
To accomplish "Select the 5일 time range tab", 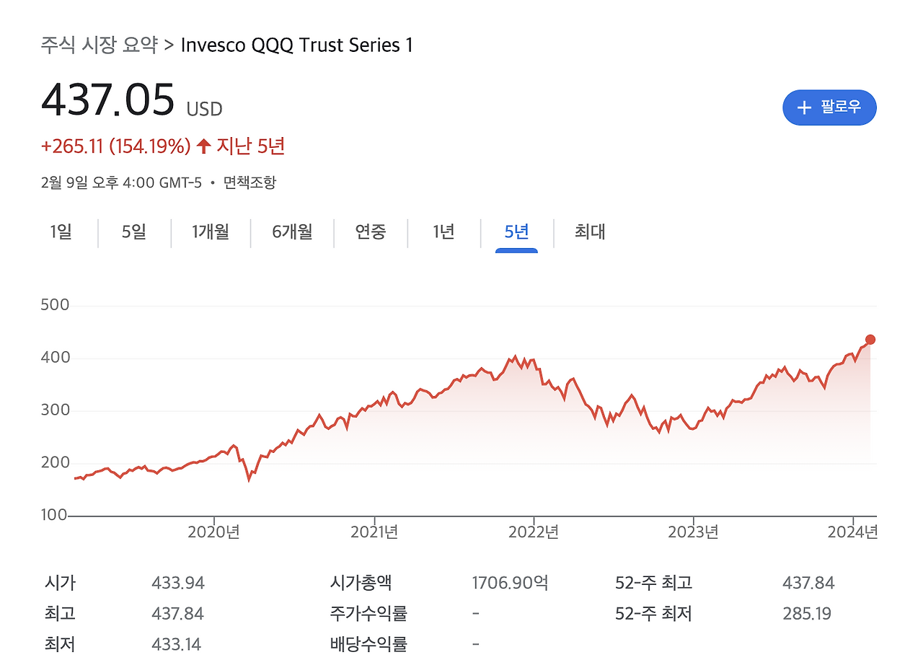I will pyautogui.click(x=134, y=232).
